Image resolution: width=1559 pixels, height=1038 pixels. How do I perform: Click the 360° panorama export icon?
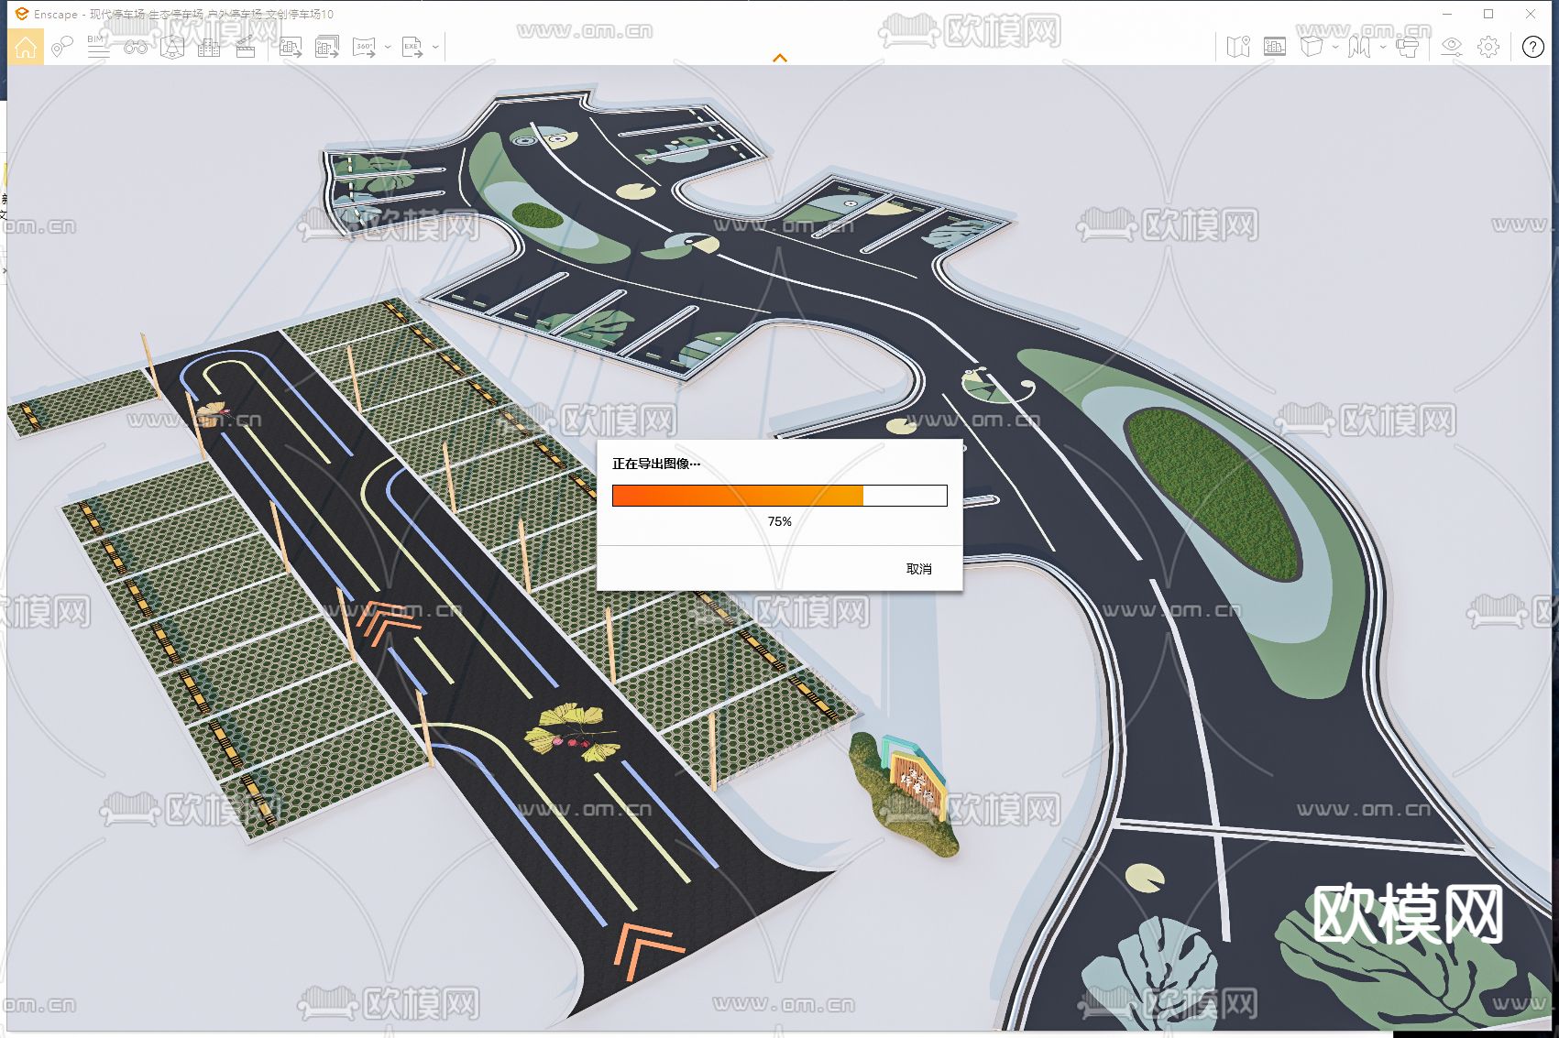point(365,47)
